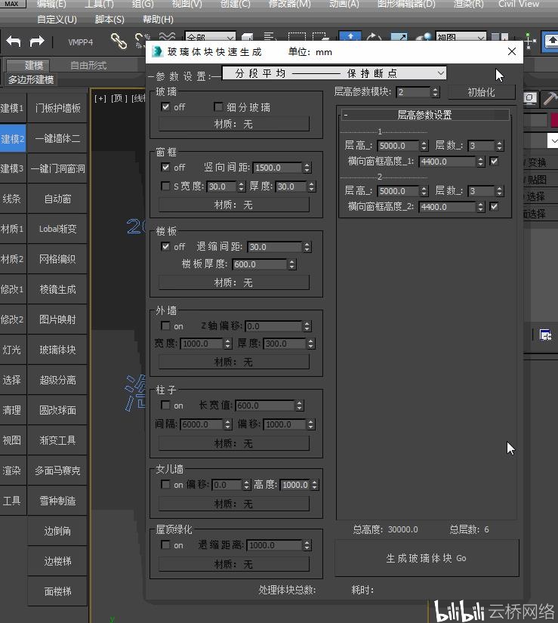558x623 pixels.
Task: Click the Undo arrow icon
Action: pos(13,41)
